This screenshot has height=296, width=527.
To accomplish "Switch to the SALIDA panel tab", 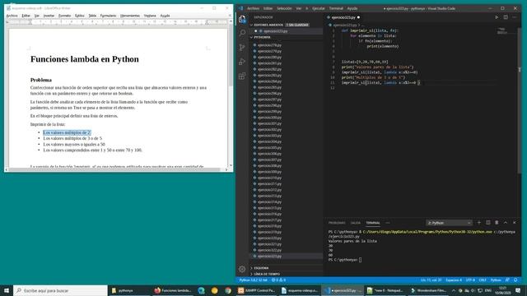I will [355, 223].
